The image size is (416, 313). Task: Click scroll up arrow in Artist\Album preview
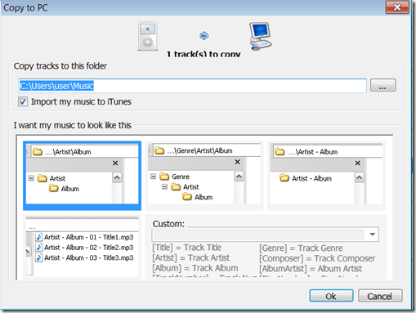(117, 178)
